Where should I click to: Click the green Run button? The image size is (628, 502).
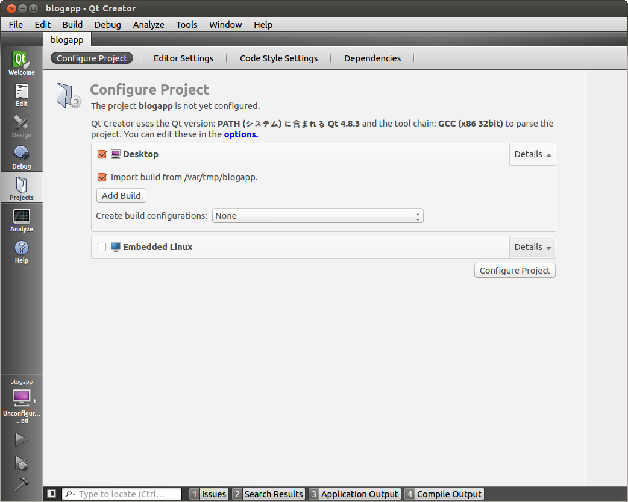(21, 439)
